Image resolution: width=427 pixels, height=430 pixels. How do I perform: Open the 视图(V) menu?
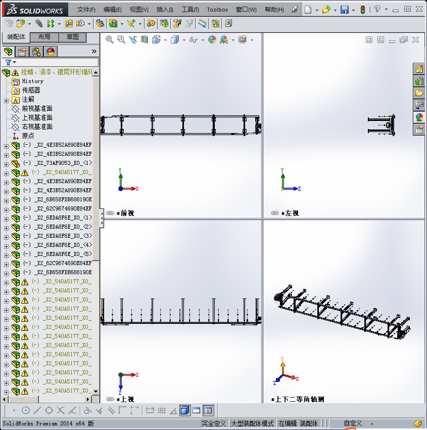[139, 10]
